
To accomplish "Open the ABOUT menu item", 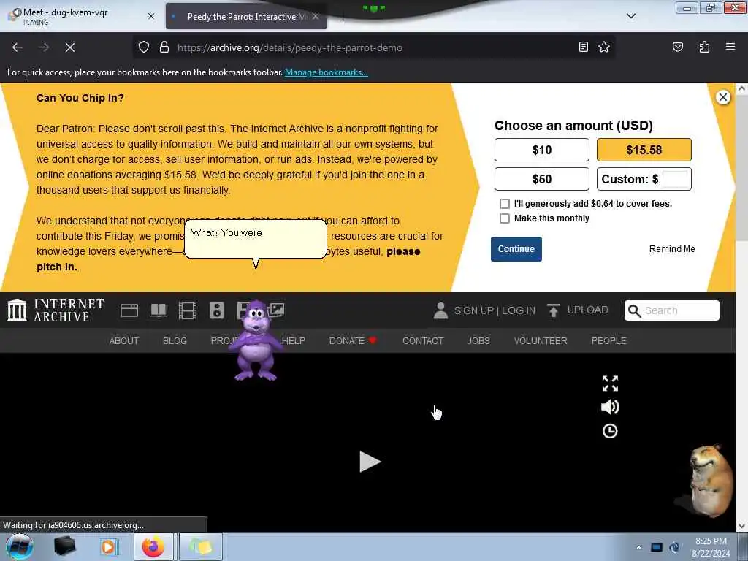I will pos(124,340).
